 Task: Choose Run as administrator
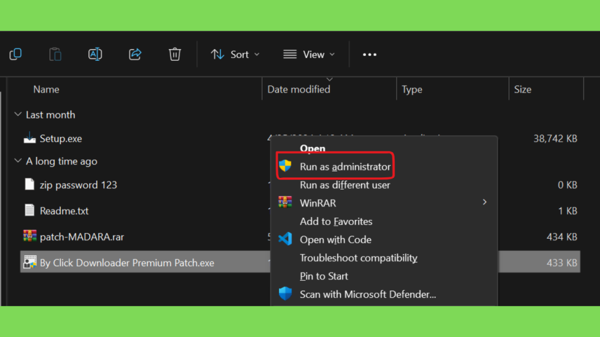pos(345,167)
